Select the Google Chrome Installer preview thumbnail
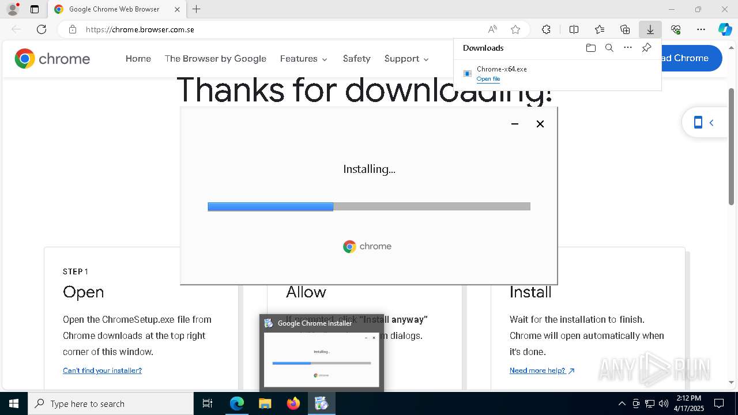 point(322,353)
